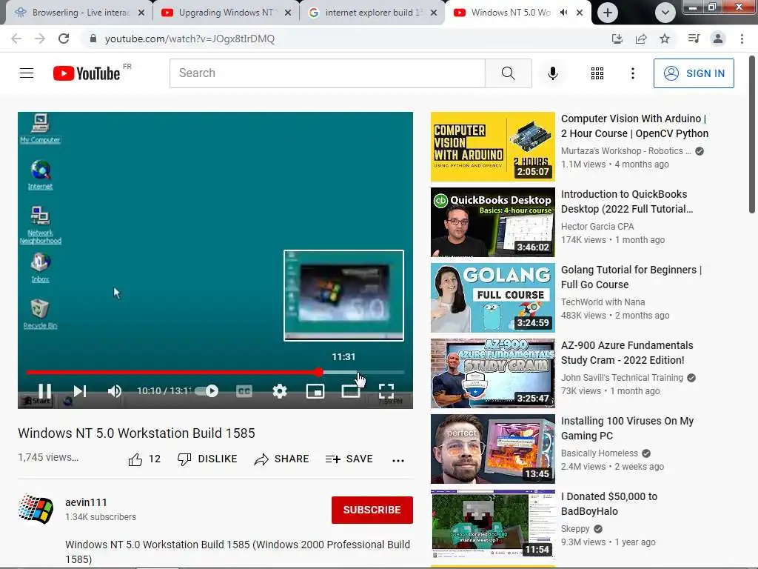Open AZ-900 Azure Fundamentals video title
The width and height of the screenshot is (758, 569).
click(x=627, y=353)
